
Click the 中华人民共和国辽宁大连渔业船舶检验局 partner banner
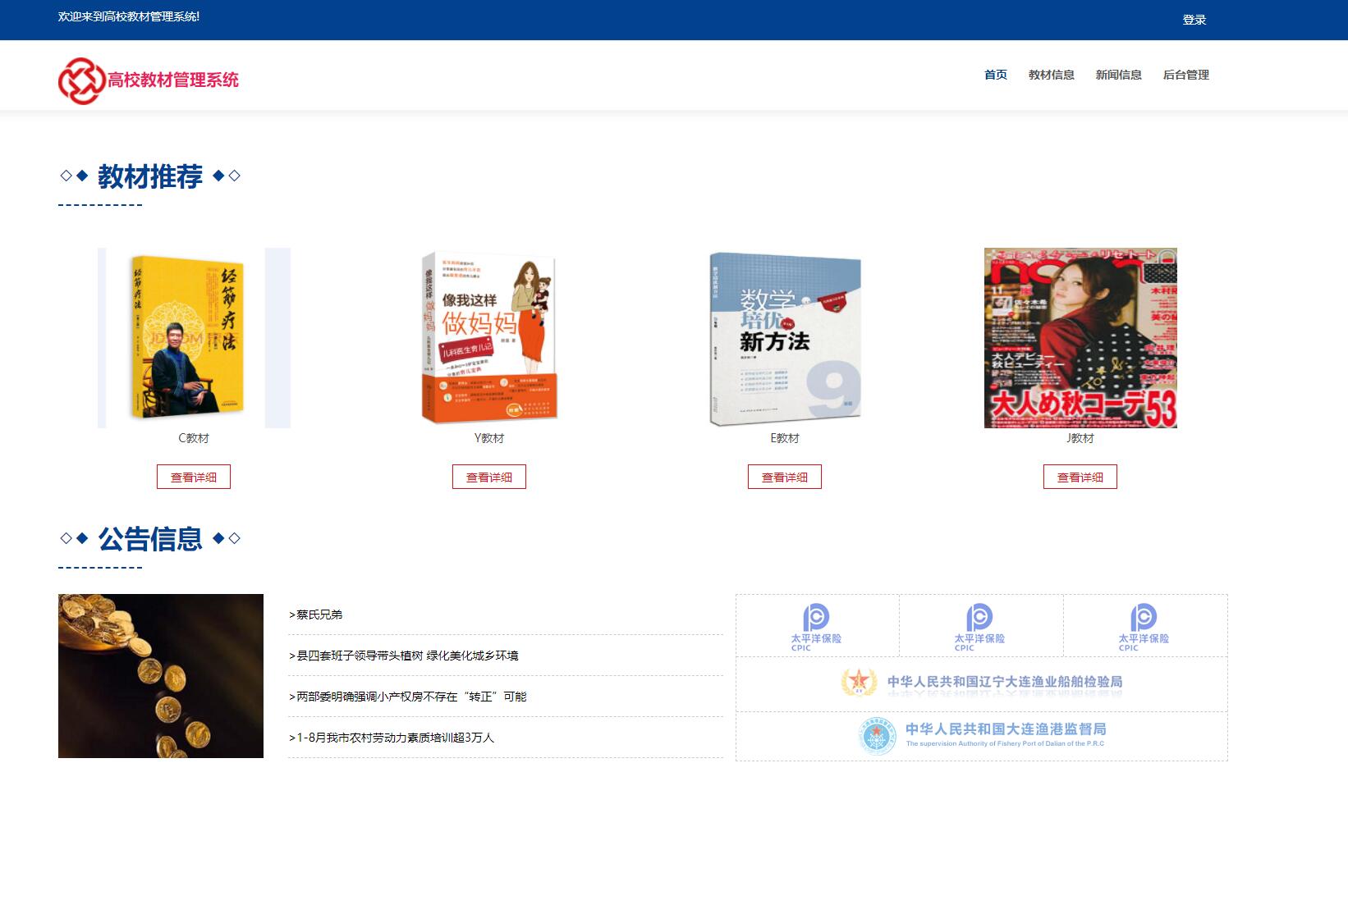[x=982, y=683]
